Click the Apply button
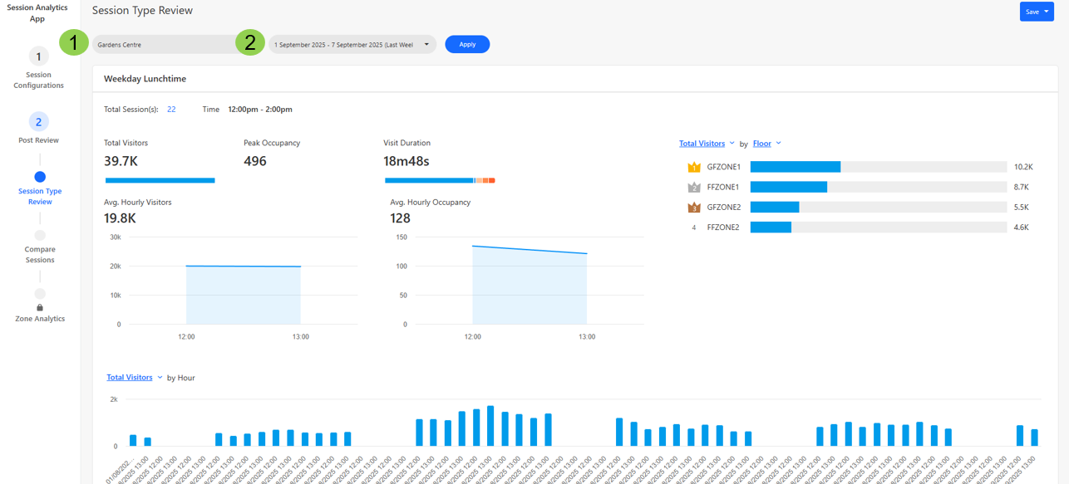The height and width of the screenshot is (484, 1069). 467,45
